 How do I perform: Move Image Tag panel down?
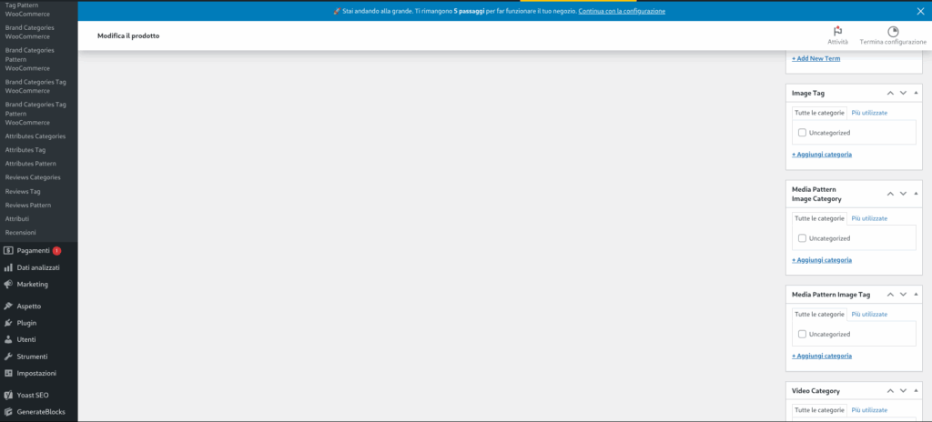pyautogui.click(x=903, y=94)
